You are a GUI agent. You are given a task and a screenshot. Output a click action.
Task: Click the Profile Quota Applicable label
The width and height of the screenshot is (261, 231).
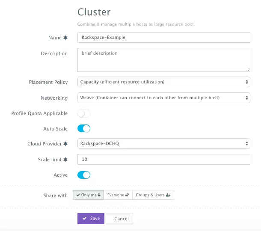(39, 113)
